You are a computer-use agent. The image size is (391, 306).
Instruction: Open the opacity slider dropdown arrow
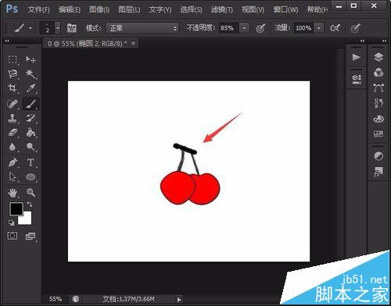coord(244,28)
